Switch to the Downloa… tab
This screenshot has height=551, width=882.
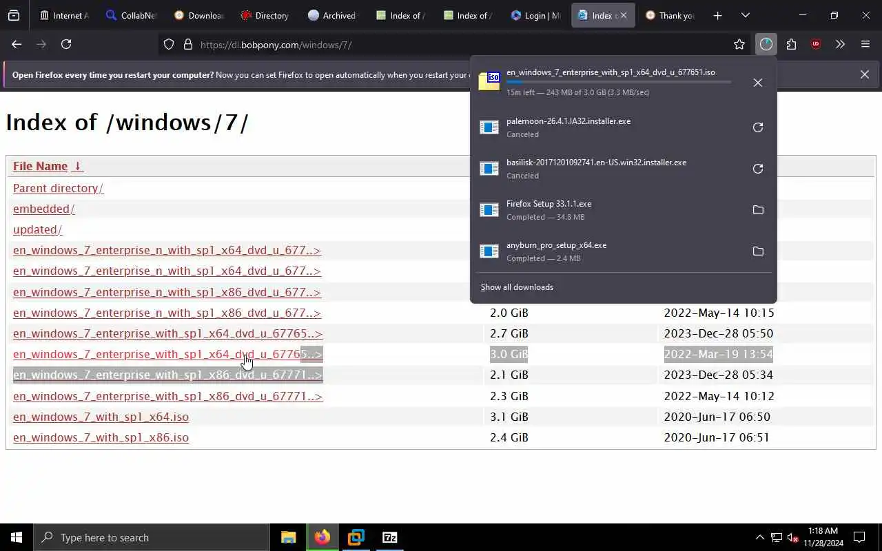coord(198,15)
